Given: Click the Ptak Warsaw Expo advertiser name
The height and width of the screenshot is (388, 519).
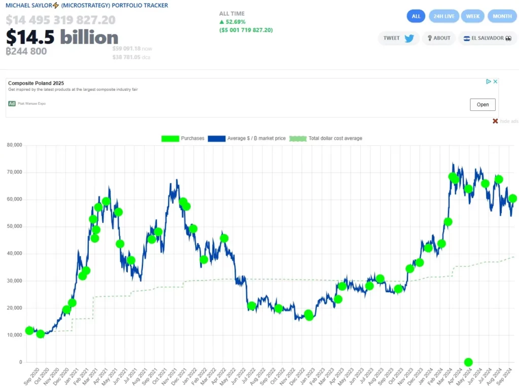Looking at the screenshot, I should click(32, 103).
